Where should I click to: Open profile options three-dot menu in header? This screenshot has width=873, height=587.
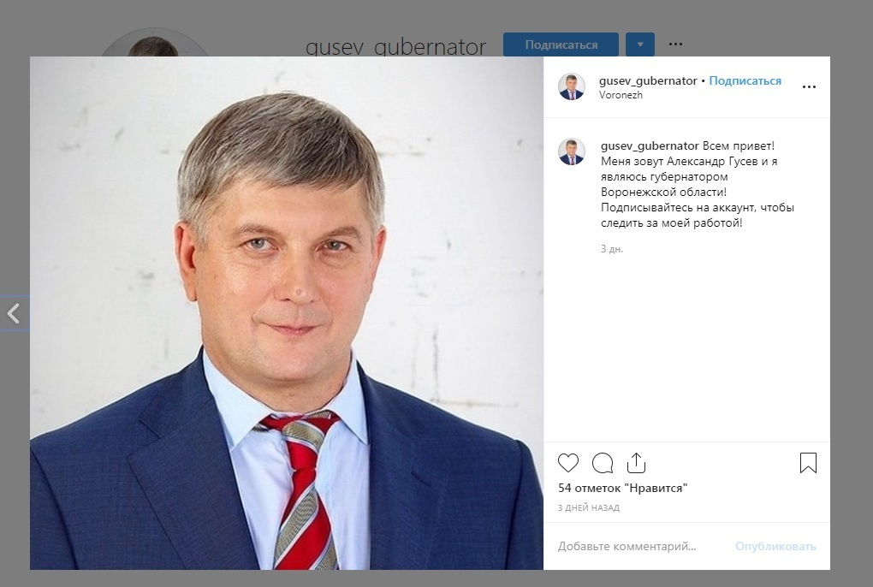point(675,44)
